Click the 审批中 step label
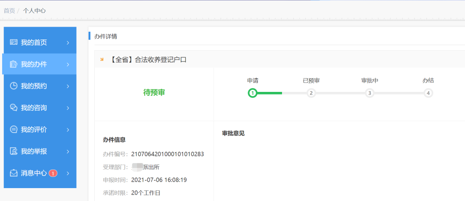The image size is (465, 201). (369, 80)
